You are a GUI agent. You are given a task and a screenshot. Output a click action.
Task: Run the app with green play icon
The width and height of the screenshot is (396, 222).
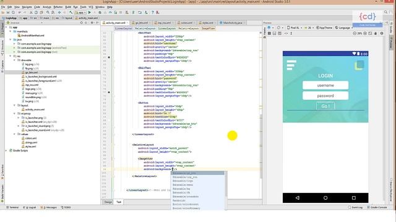(89, 12)
